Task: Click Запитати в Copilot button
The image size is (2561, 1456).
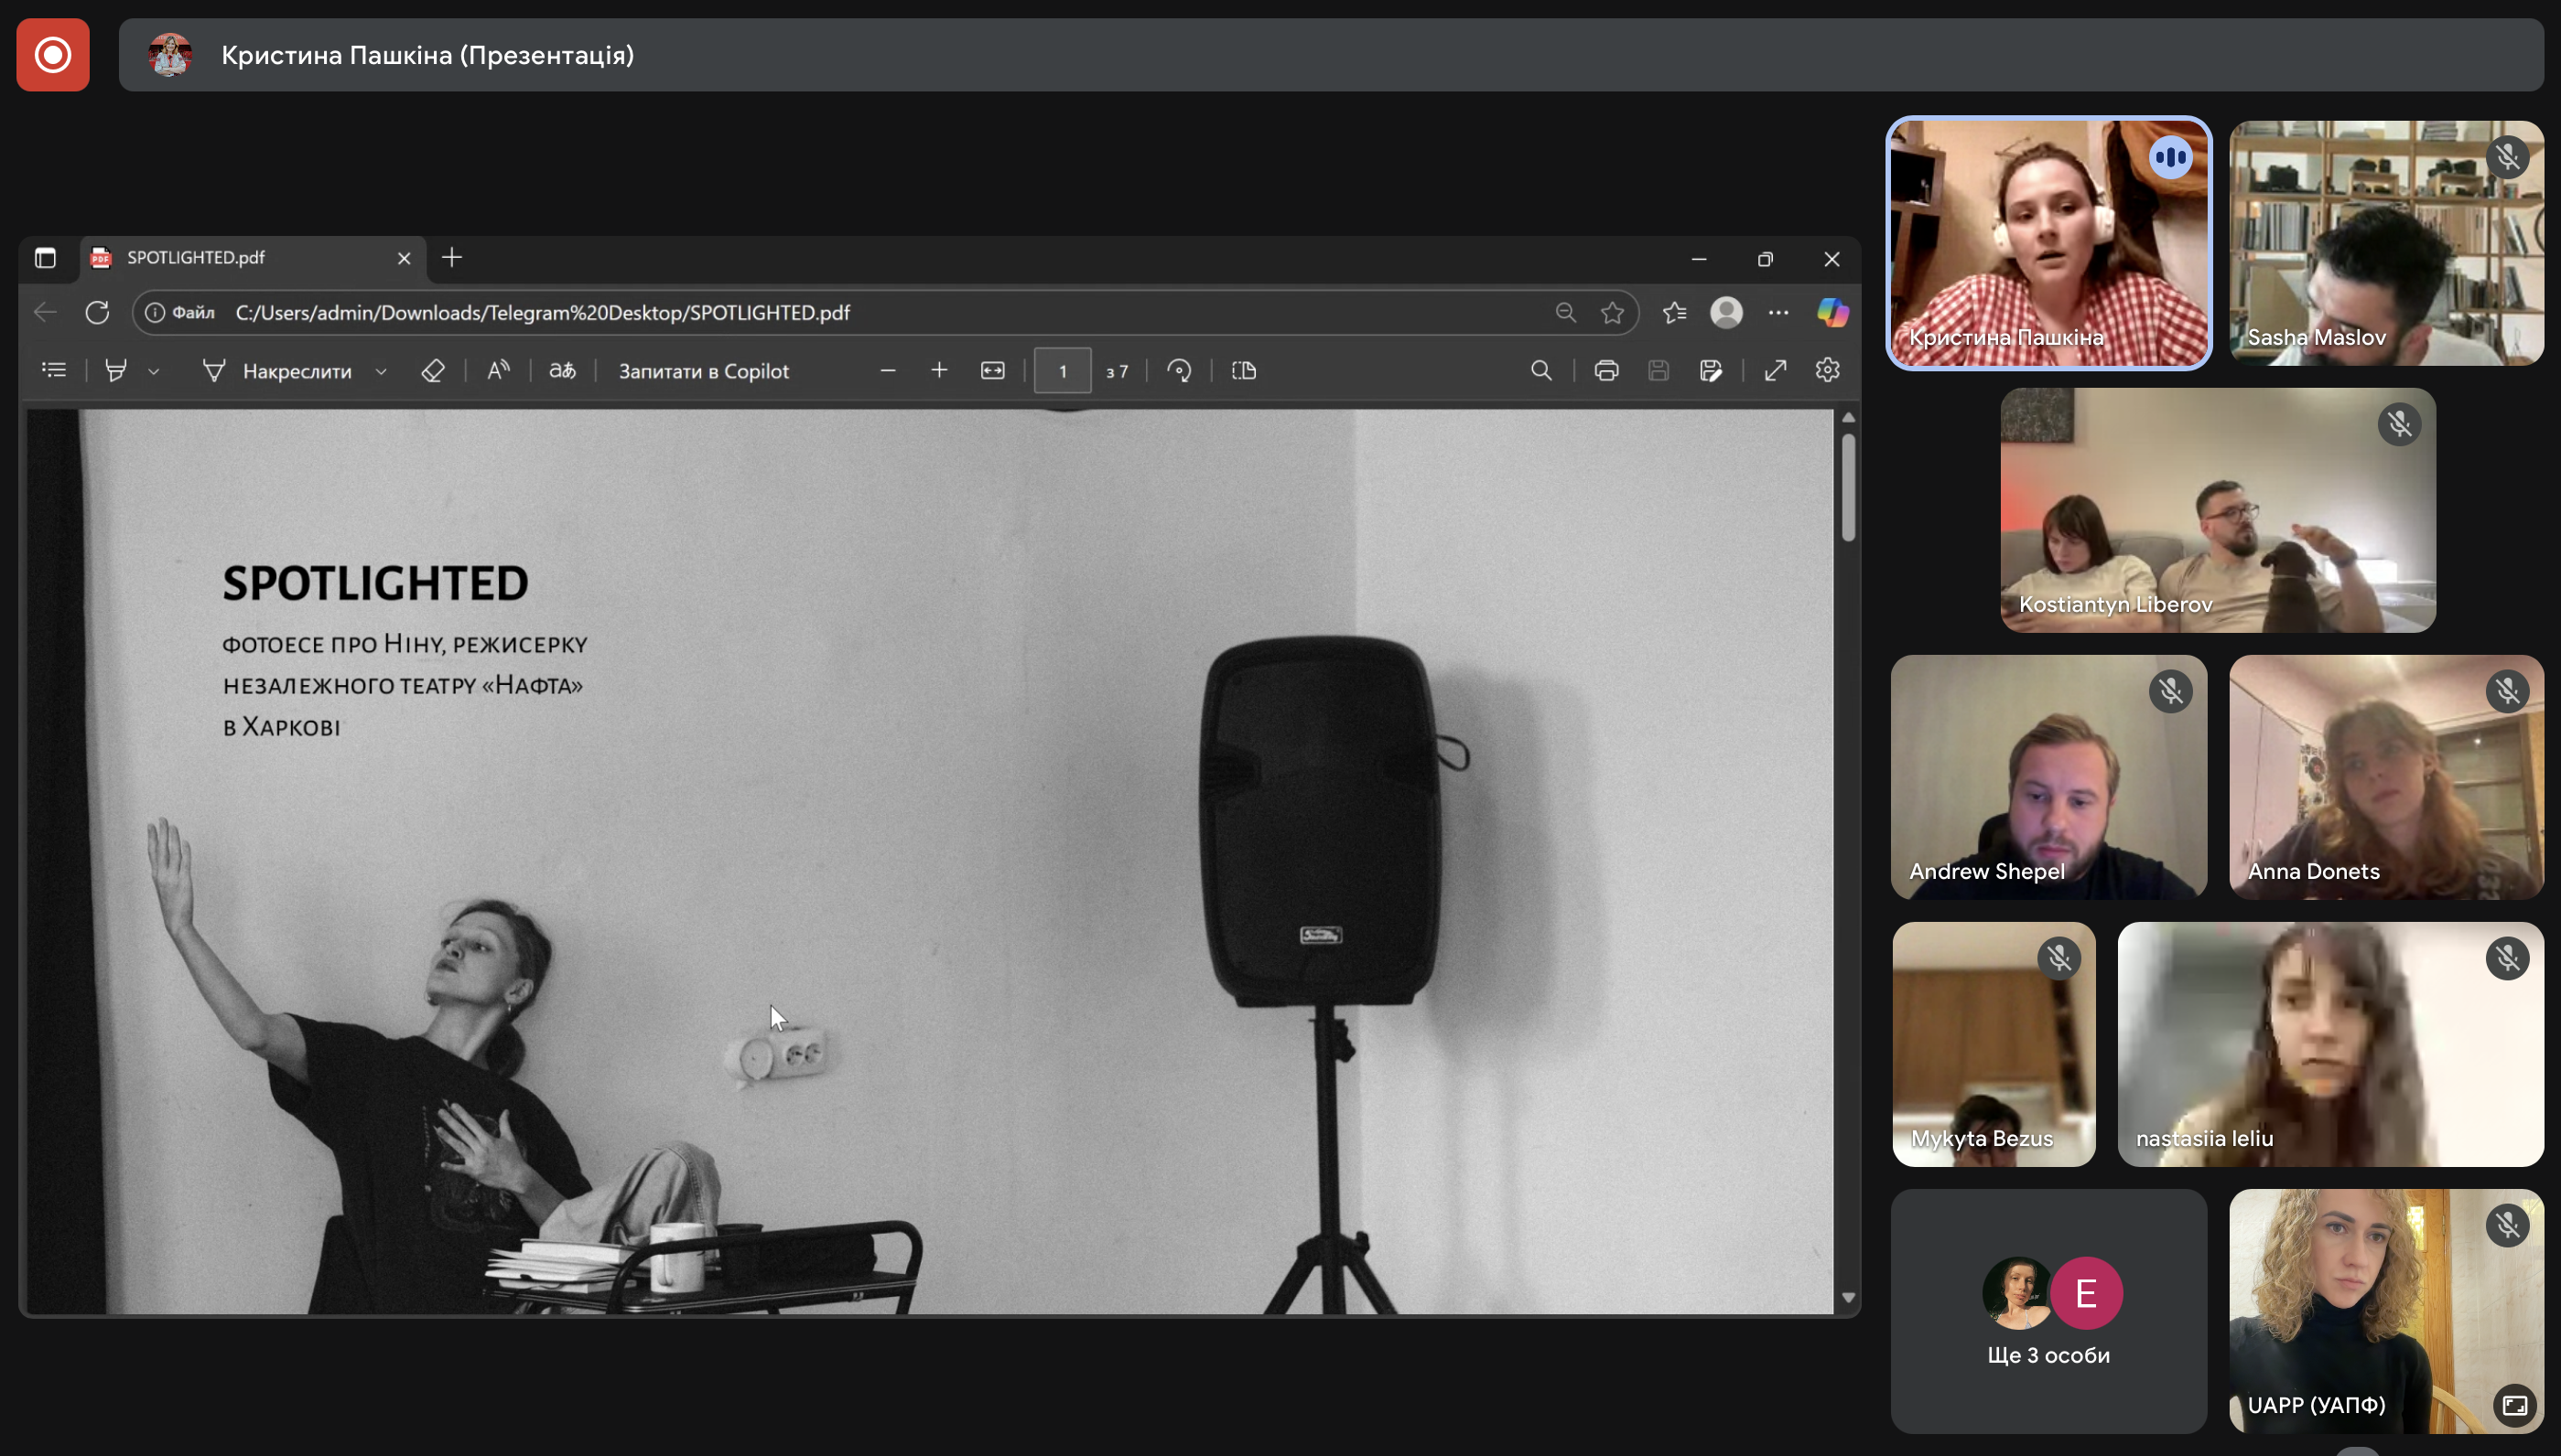Action: click(x=704, y=371)
